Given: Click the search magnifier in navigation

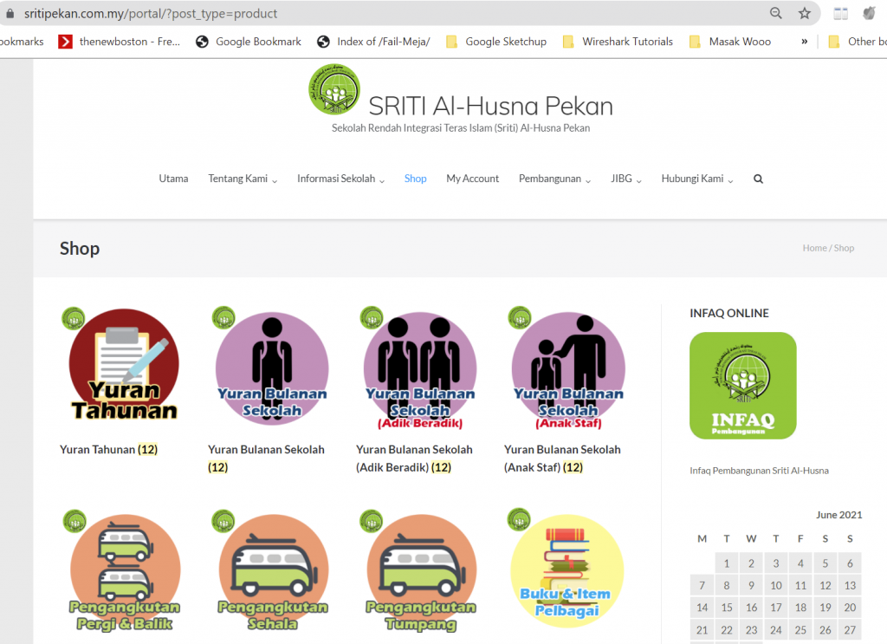Looking at the screenshot, I should pyautogui.click(x=759, y=179).
